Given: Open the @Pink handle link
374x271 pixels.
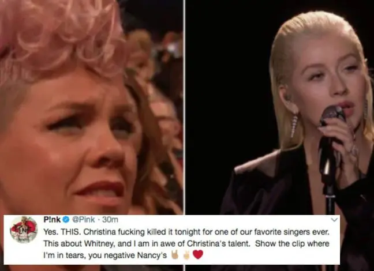Looking at the screenshot, I should point(83,220).
